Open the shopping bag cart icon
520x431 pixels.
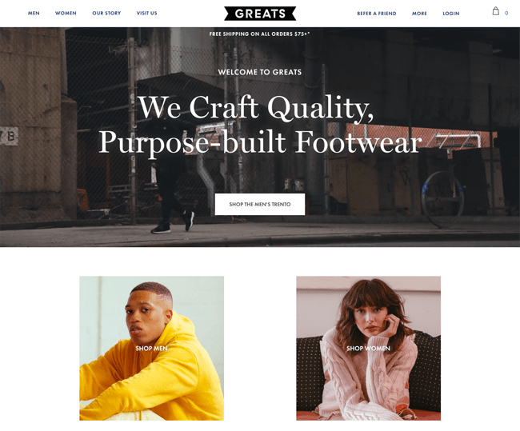pyautogui.click(x=495, y=11)
